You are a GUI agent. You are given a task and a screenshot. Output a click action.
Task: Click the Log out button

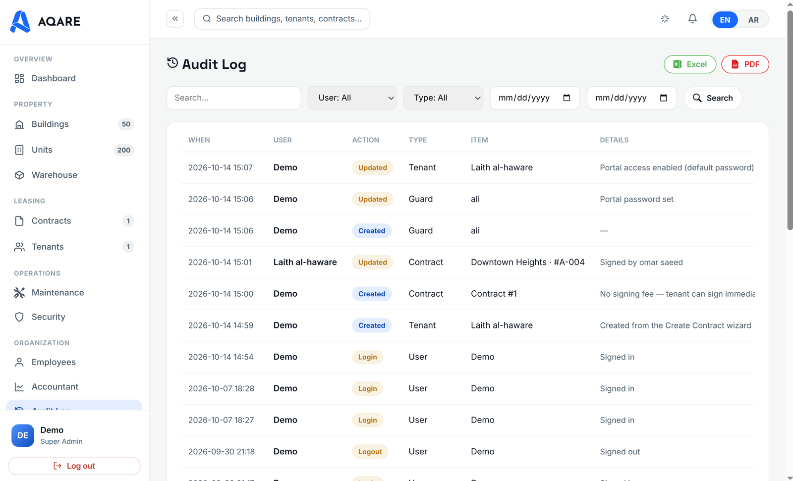pyautogui.click(x=74, y=466)
